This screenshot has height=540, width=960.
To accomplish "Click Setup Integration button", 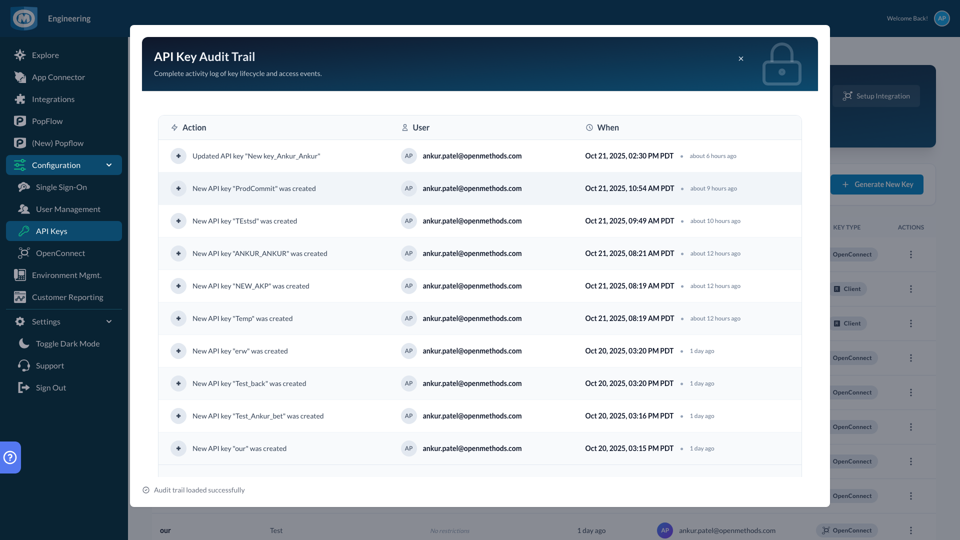I will [876, 96].
